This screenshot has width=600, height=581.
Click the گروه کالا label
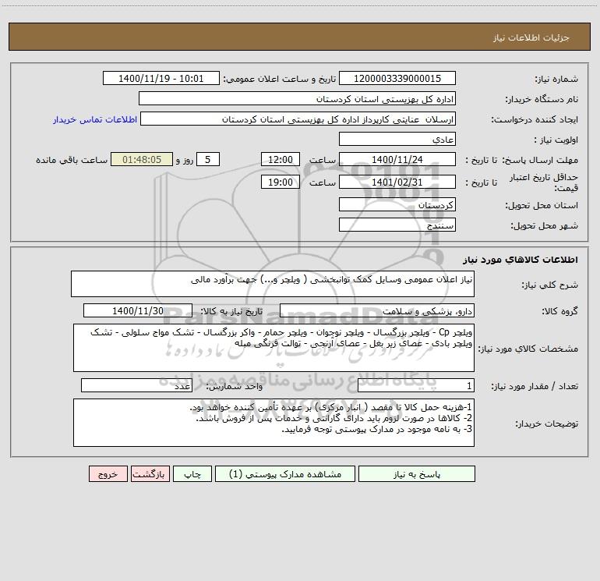[559, 311]
